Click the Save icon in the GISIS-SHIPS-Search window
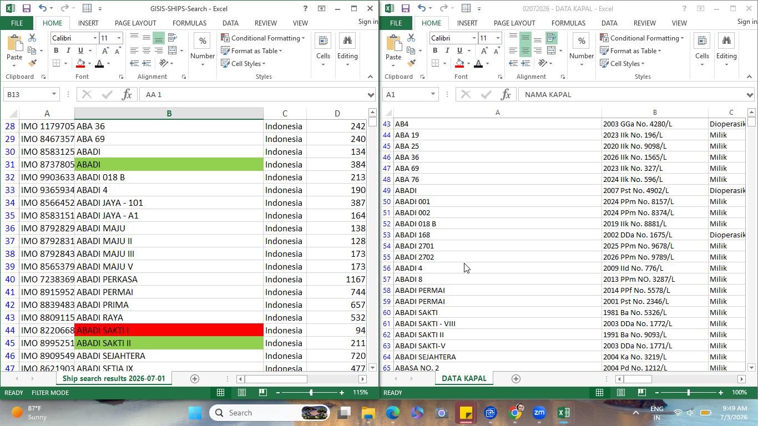 26,8
